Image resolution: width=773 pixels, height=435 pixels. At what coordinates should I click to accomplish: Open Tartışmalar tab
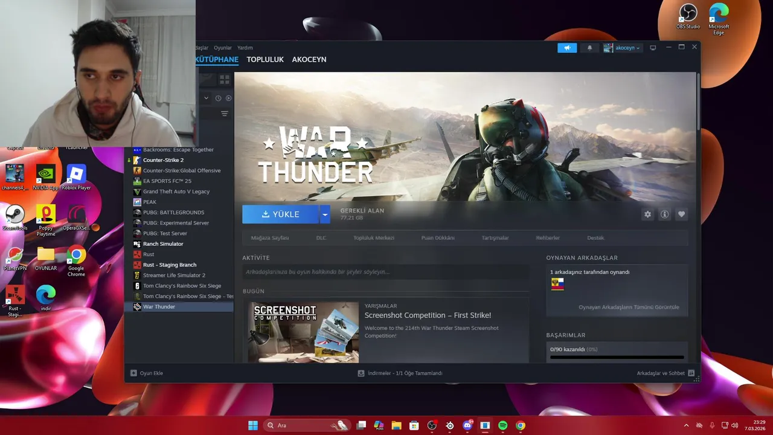pyautogui.click(x=495, y=238)
